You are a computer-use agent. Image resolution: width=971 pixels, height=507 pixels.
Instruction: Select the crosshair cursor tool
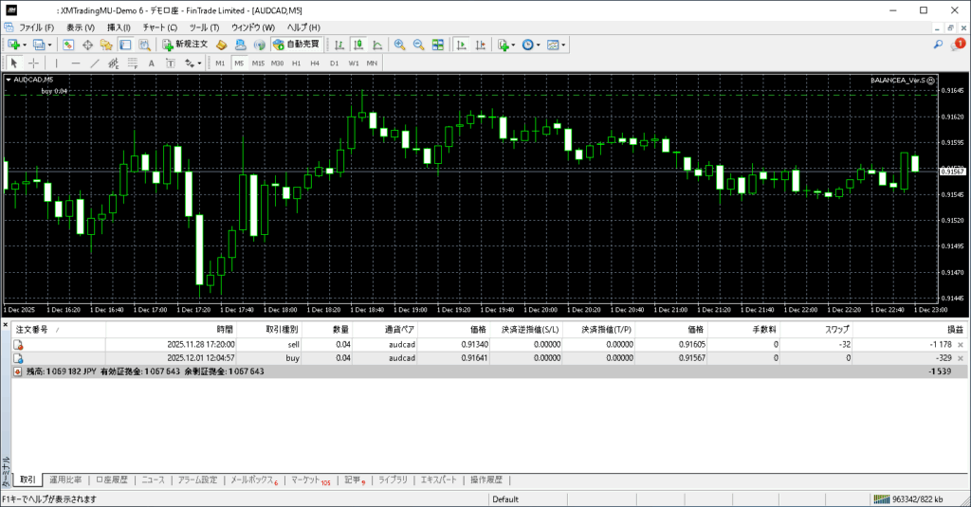coord(33,63)
